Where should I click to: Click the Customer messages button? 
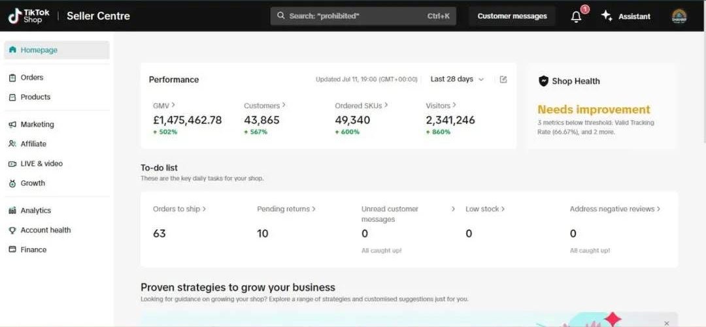(x=512, y=16)
